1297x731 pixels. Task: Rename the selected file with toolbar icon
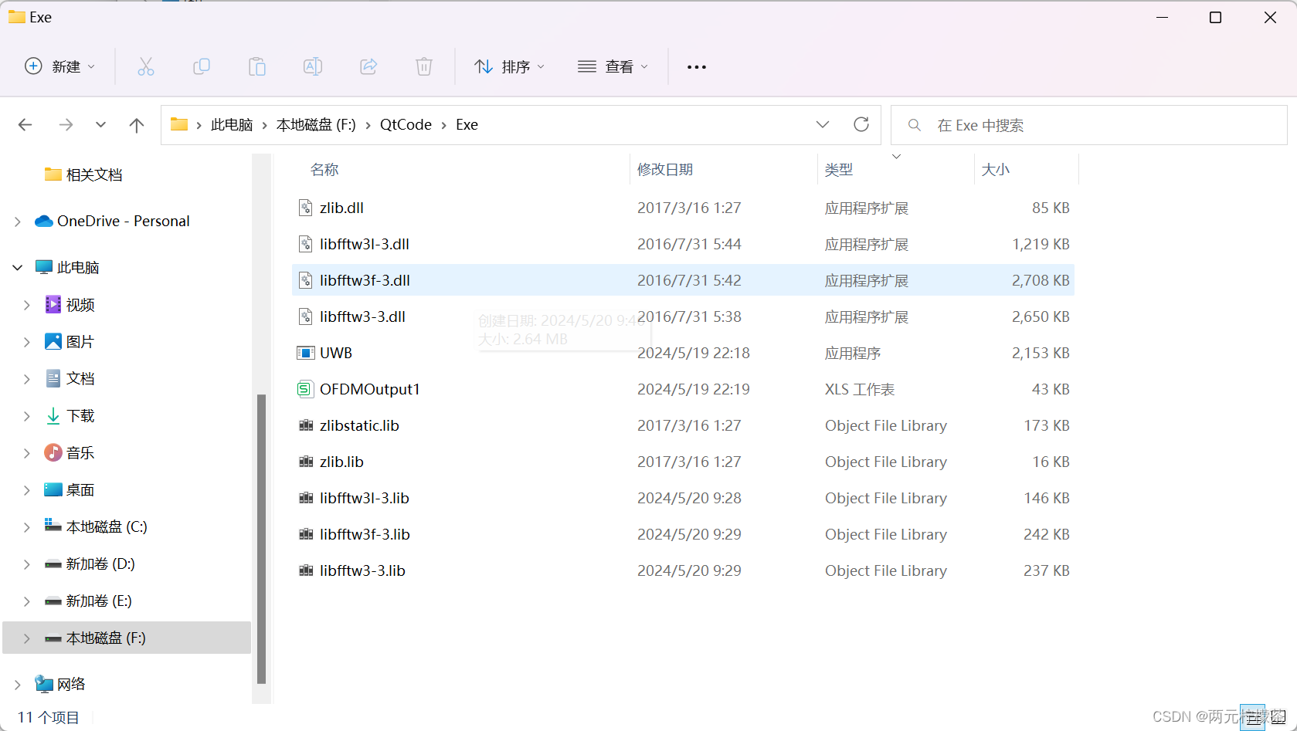coord(313,66)
